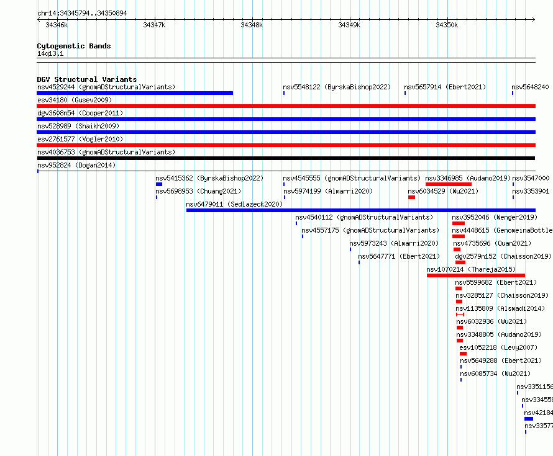Open dgv2579n152 (Chaisson2019) variant

coord(503,256)
